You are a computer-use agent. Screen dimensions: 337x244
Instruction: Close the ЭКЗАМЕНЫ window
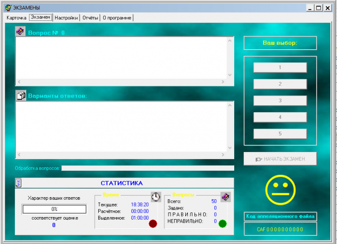327,8
